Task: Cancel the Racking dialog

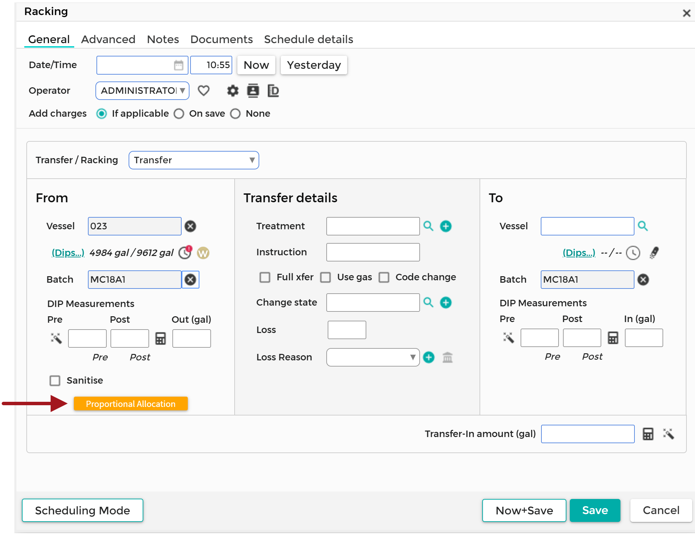Action: point(661,510)
